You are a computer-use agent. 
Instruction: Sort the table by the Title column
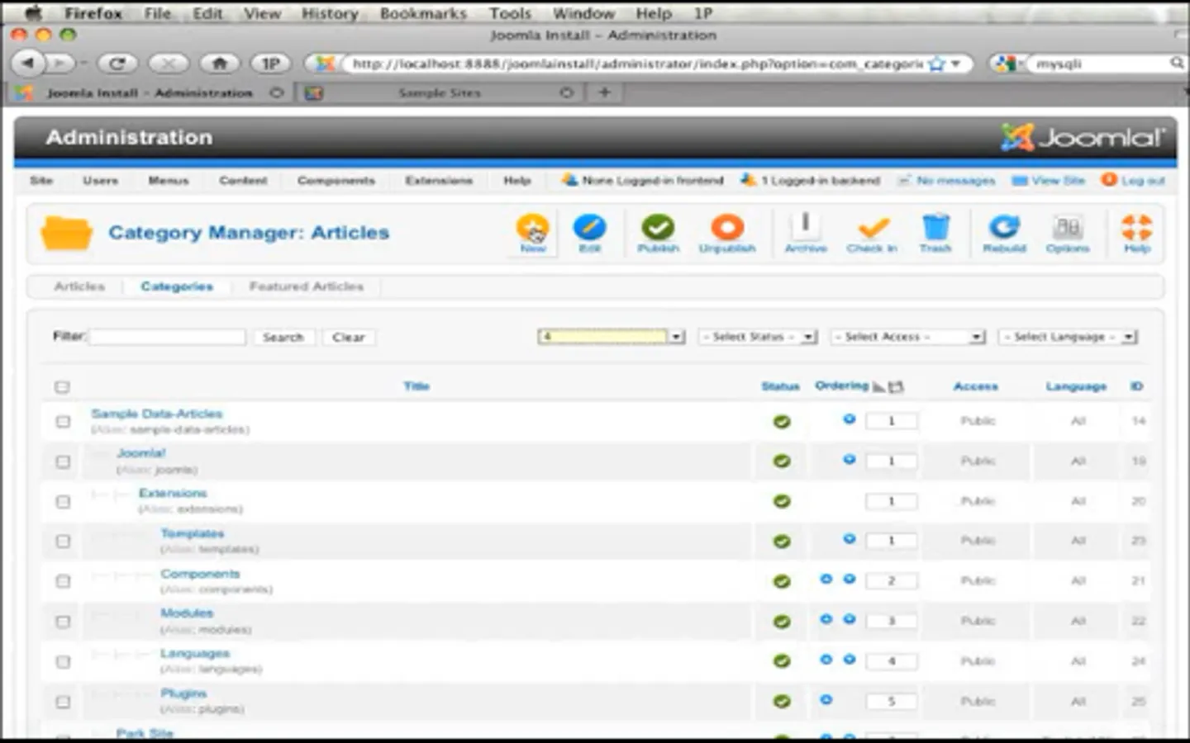[x=416, y=386]
